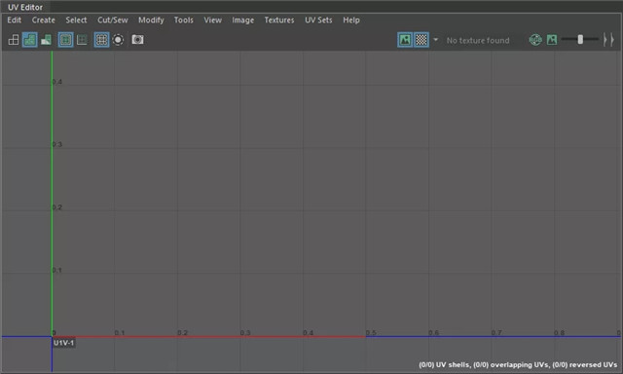Toggle texture borders display icon
This screenshot has width=623, height=374.
click(x=65, y=40)
